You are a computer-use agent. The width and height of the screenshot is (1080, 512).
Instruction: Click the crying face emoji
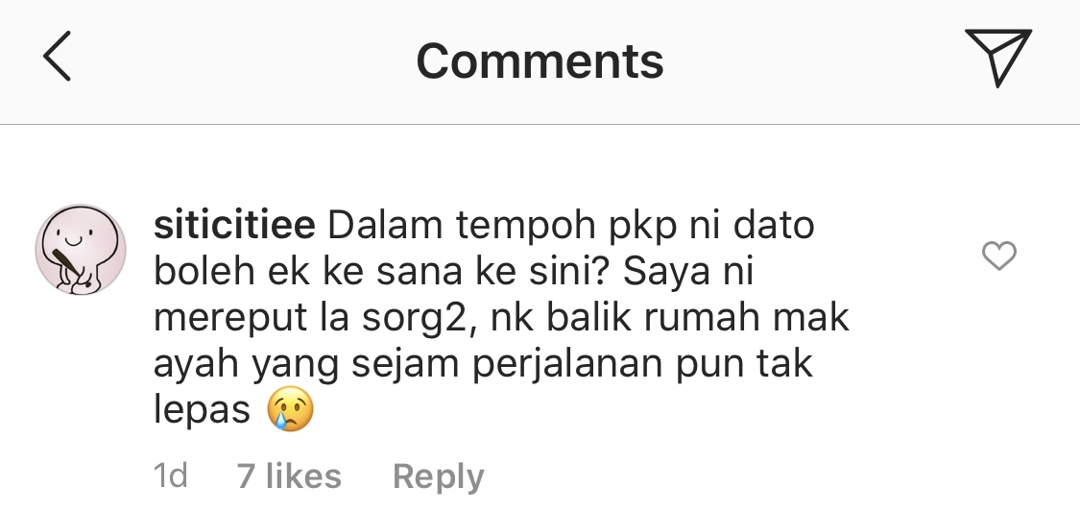pyautogui.click(x=291, y=409)
